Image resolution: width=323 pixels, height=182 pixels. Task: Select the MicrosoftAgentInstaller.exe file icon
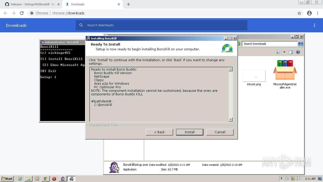click(285, 70)
